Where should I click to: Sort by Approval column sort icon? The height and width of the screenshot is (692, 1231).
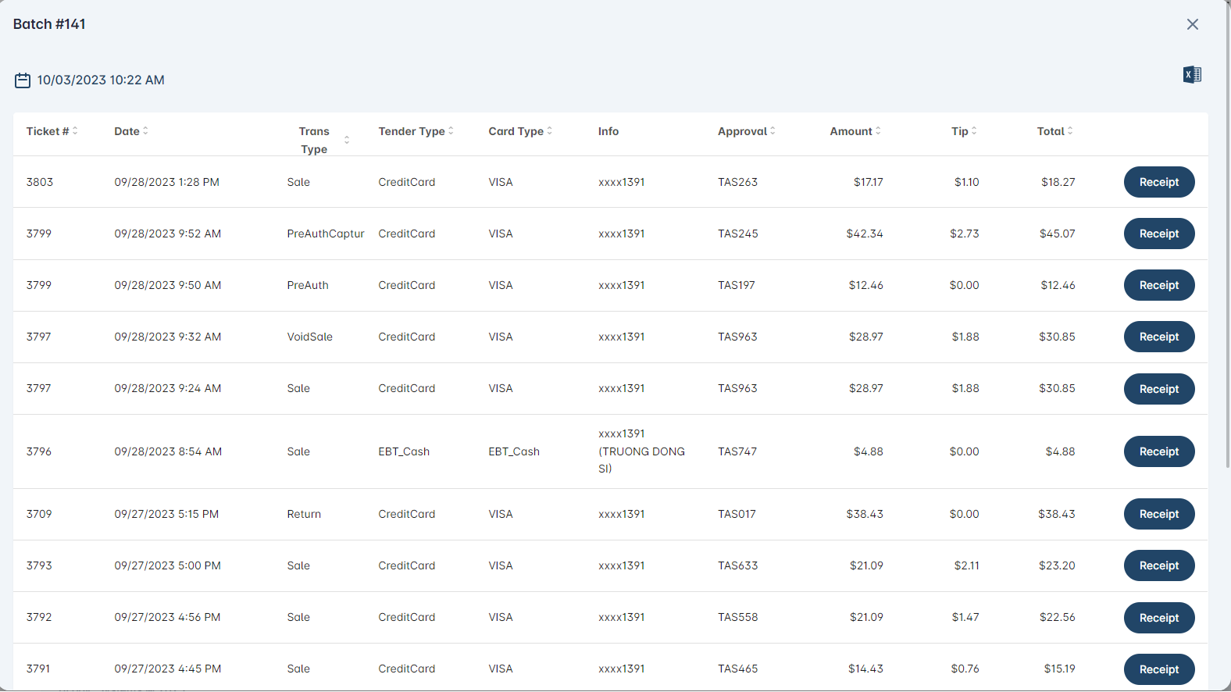coord(772,131)
